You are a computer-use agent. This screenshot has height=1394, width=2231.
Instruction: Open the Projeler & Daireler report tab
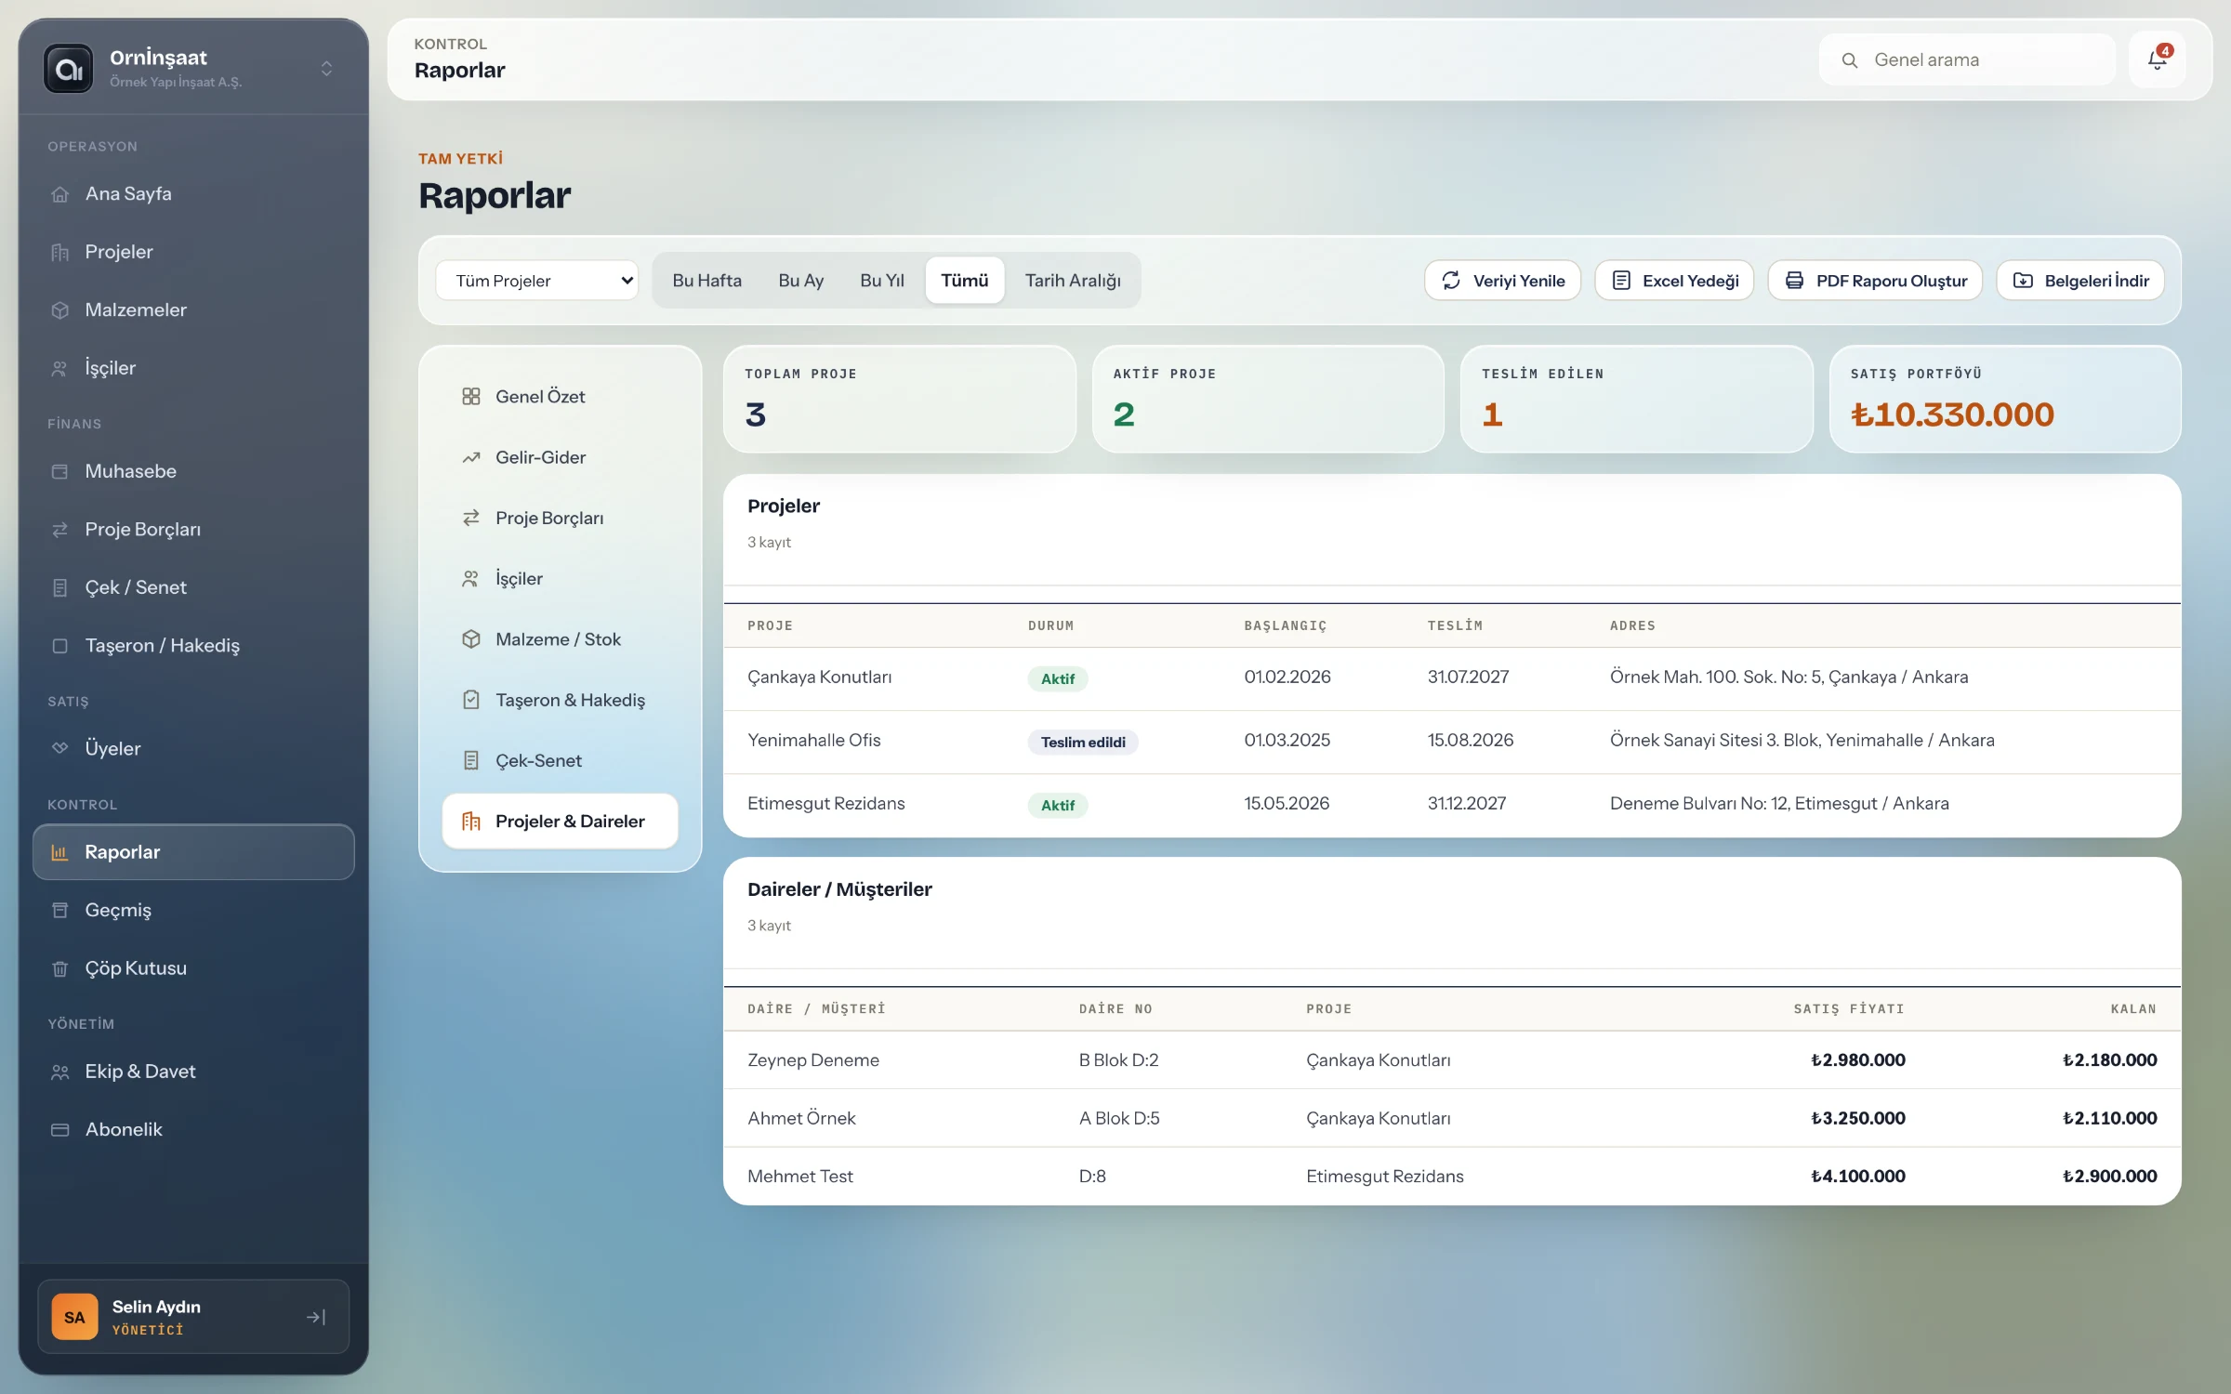click(561, 822)
